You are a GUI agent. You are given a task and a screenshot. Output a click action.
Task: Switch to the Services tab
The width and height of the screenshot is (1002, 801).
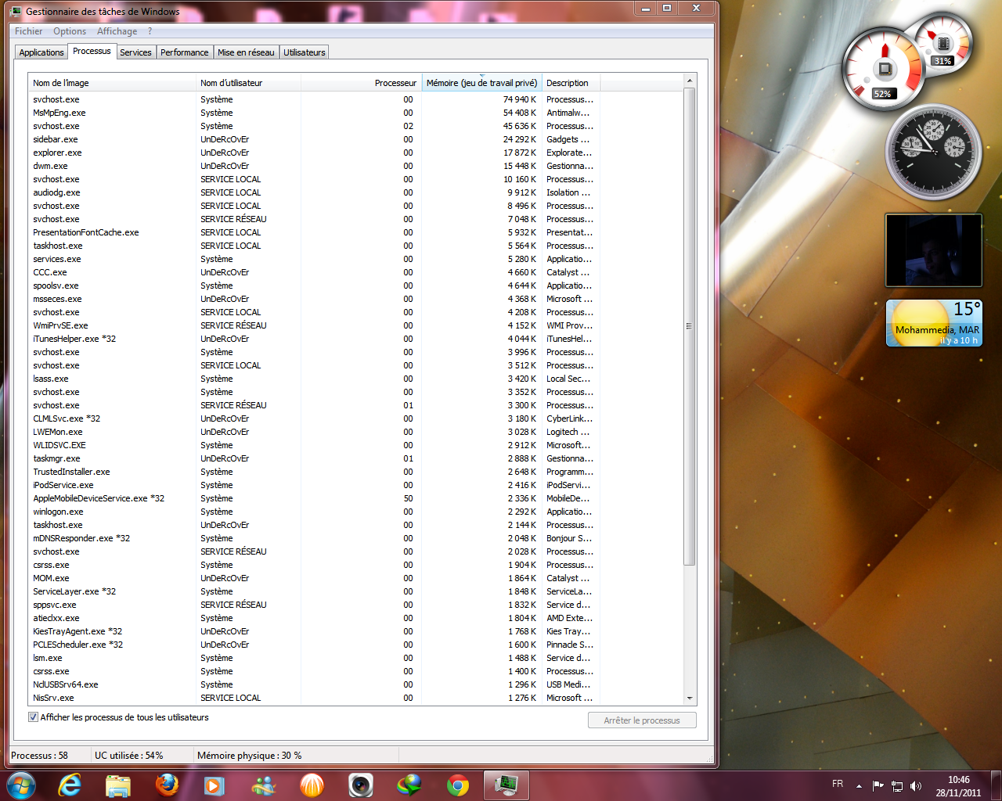(x=135, y=52)
